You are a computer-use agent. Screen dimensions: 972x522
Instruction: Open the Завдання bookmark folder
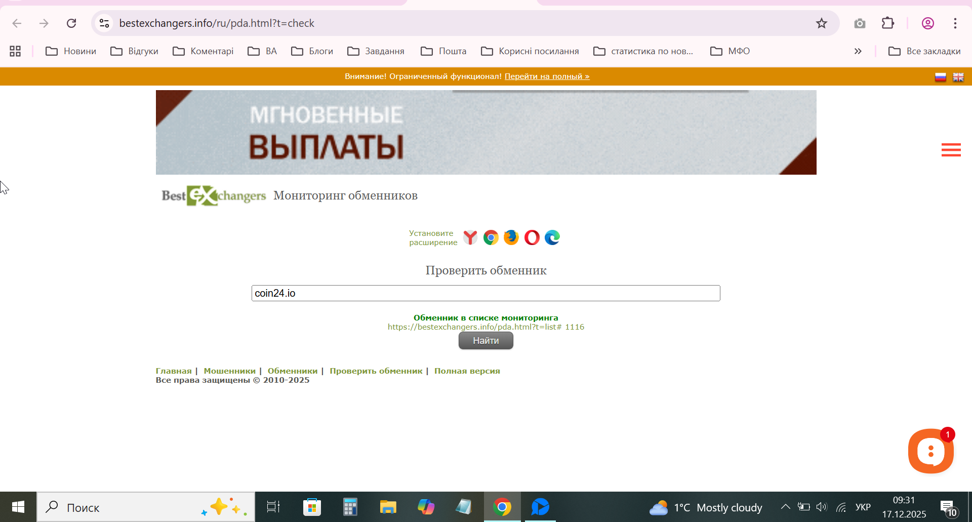point(376,51)
